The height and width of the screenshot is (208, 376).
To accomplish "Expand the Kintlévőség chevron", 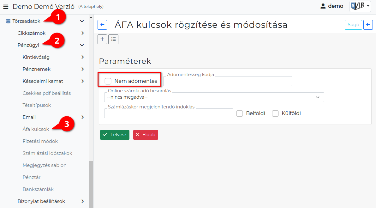I will [82, 57].
